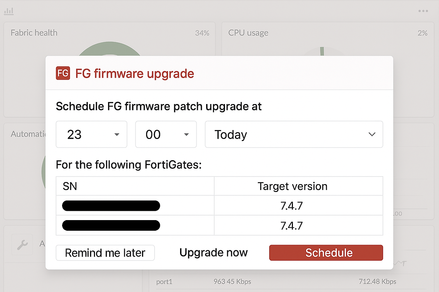This screenshot has height=292, width=439.
Task: Click the CPU usage gauge chart
Action: (x=322, y=51)
